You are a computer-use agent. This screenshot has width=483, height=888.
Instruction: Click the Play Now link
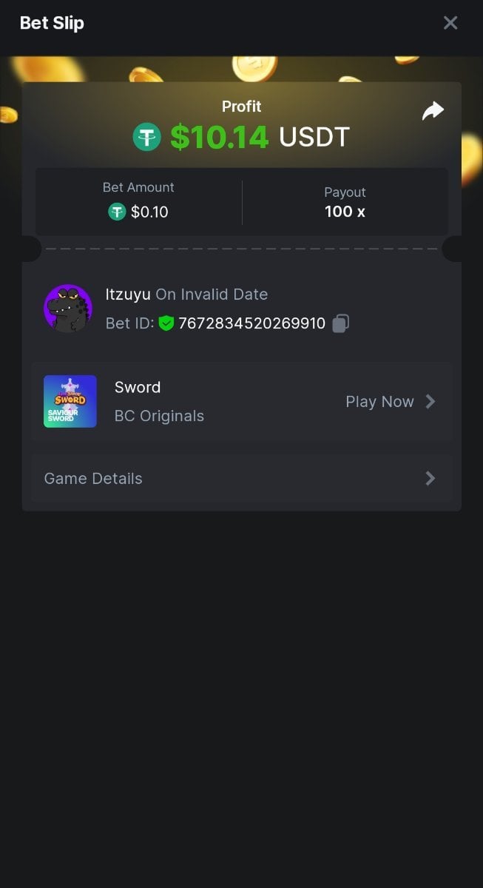(x=379, y=402)
